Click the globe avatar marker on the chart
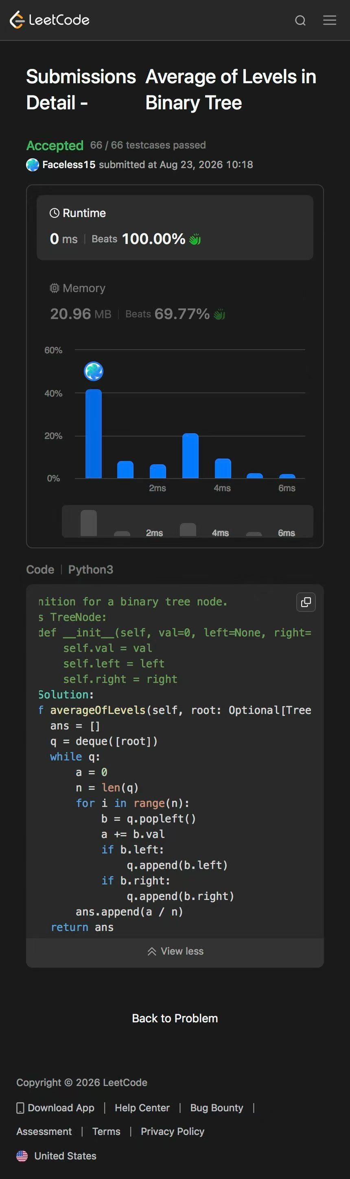The height and width of the screenshot is (1179, 350). pyautogui.click(x=94, y=371)
